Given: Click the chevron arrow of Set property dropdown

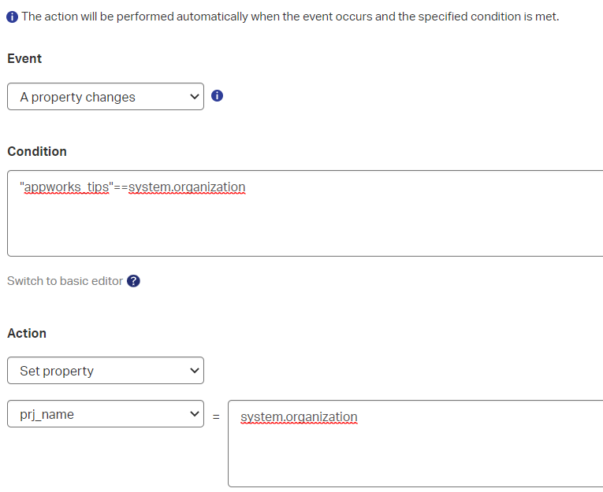Looking at the screenshot, I should click(195, 371).
